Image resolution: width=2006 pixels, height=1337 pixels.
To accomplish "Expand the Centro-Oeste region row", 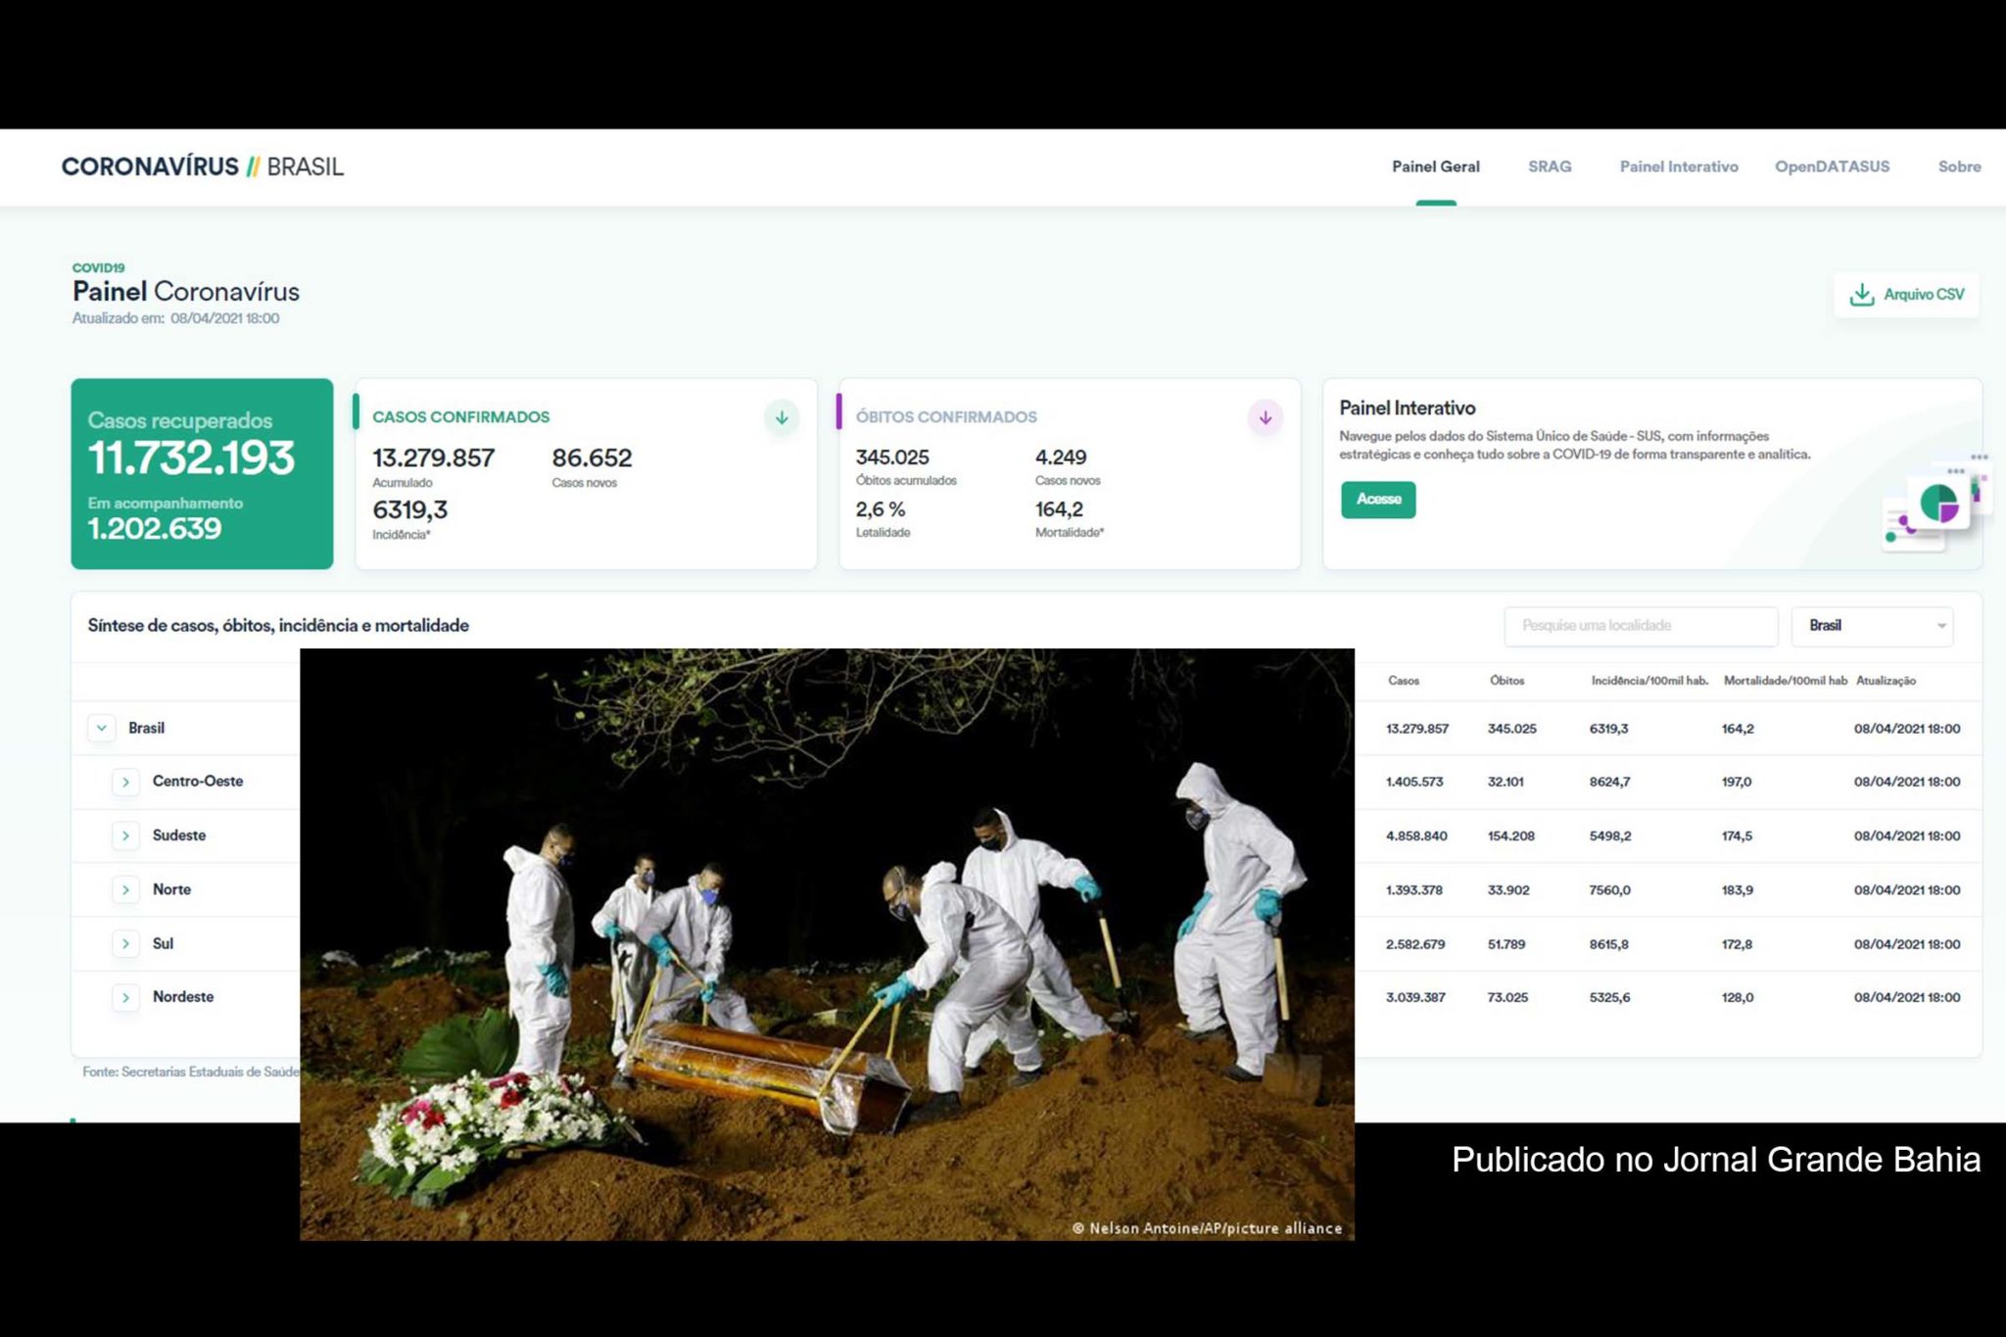I will coord(126,782).
